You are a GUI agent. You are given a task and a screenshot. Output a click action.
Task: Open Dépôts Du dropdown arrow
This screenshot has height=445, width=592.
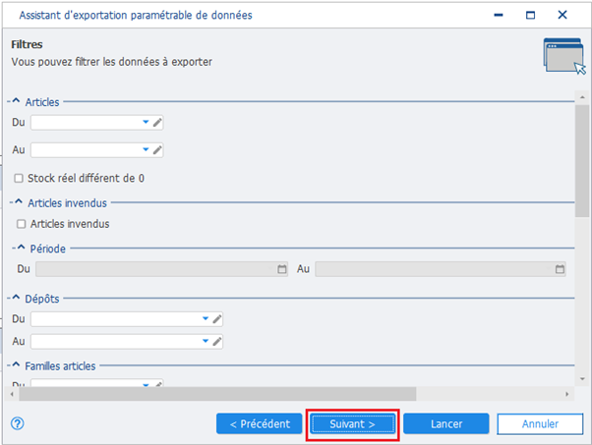(206, 318)
